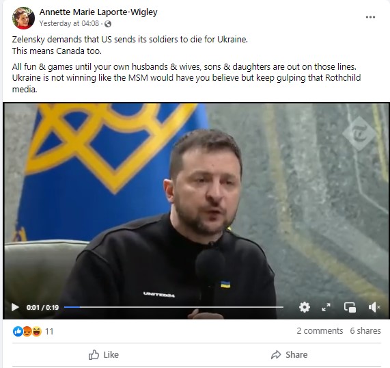This screenshot has height=368, width=390.
Task: Open Annette Marie Laporte-Wigley's name link
Action: 98,12
